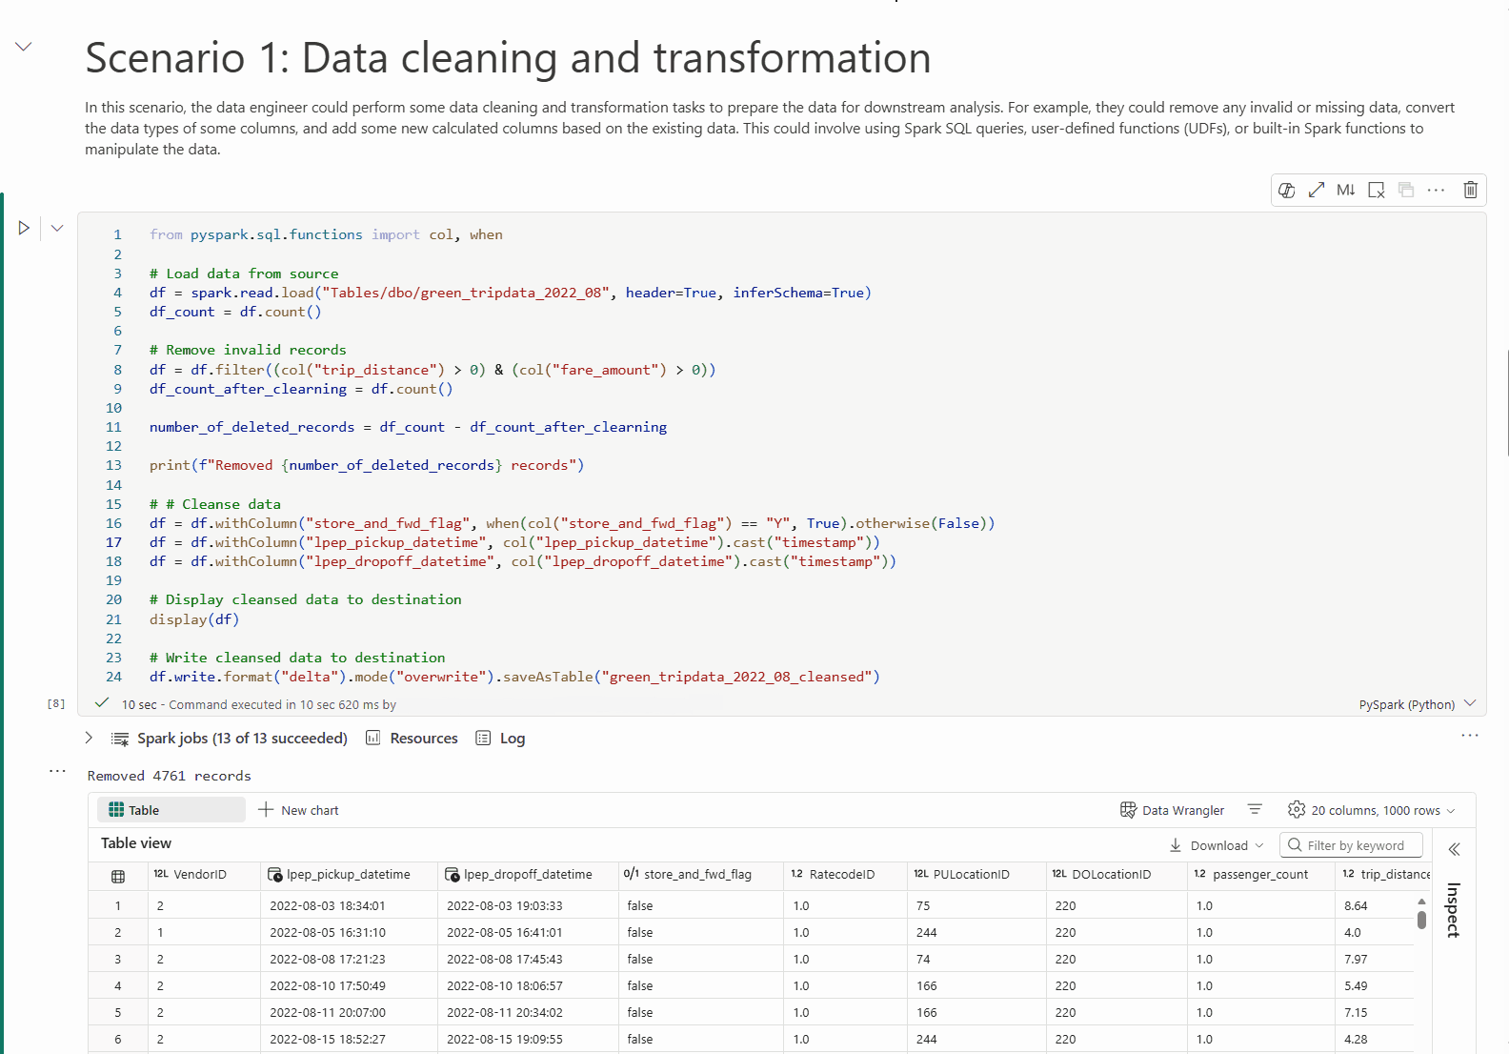Open the Log tab
1509x1054 pixels.
500,739
